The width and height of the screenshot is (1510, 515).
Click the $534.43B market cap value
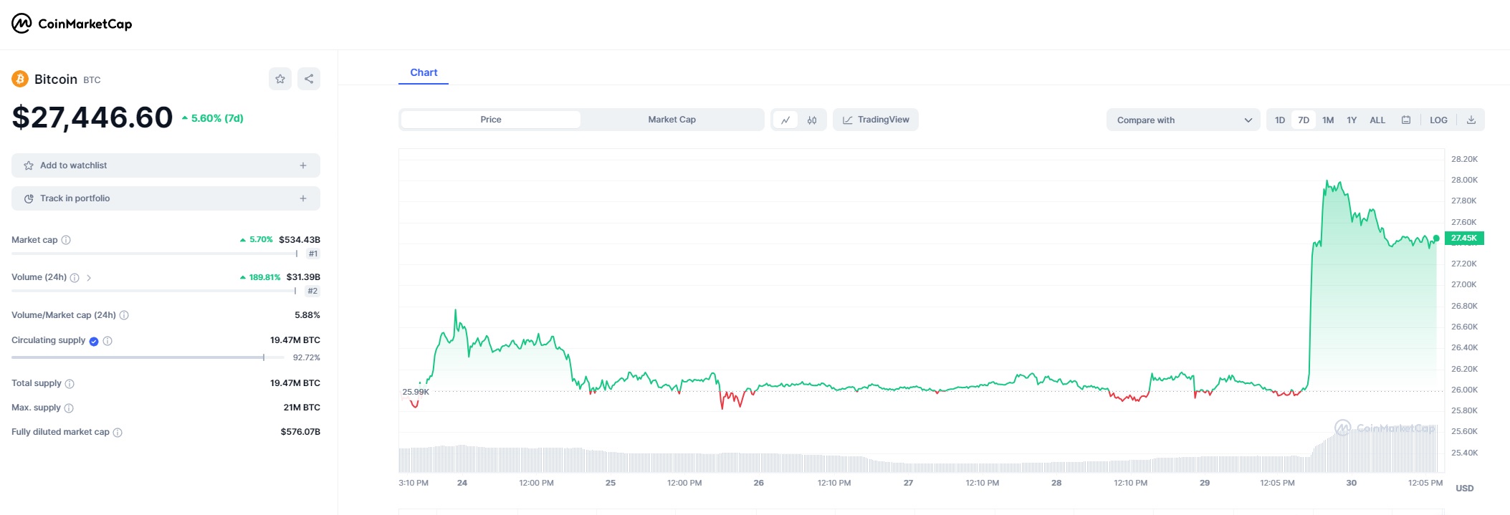pyautogui.click(x=300, y=239)
